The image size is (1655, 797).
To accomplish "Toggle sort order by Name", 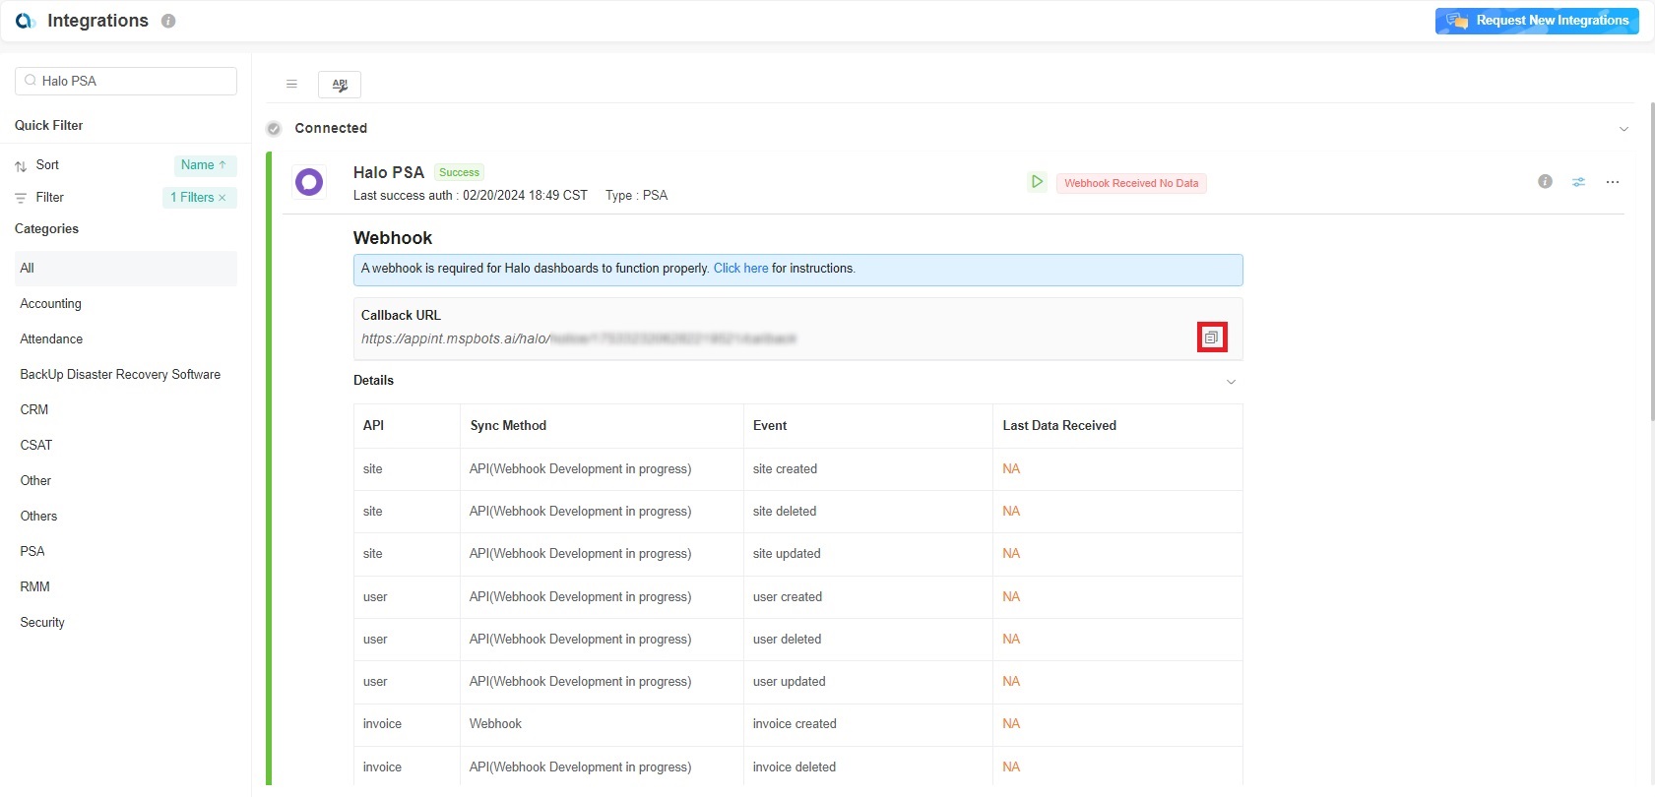I will (x=205, y=165).
